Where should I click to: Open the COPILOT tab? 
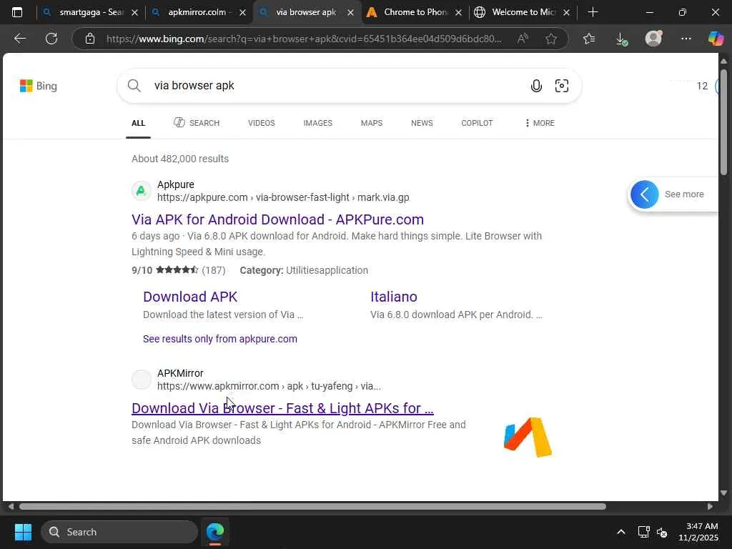pos(477,123)
